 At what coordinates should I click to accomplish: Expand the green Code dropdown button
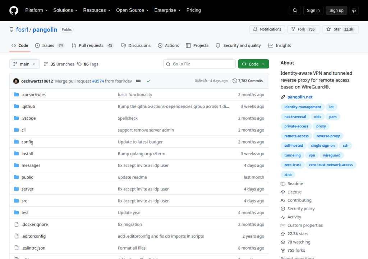pyautogui.click(x=253, y=64)
